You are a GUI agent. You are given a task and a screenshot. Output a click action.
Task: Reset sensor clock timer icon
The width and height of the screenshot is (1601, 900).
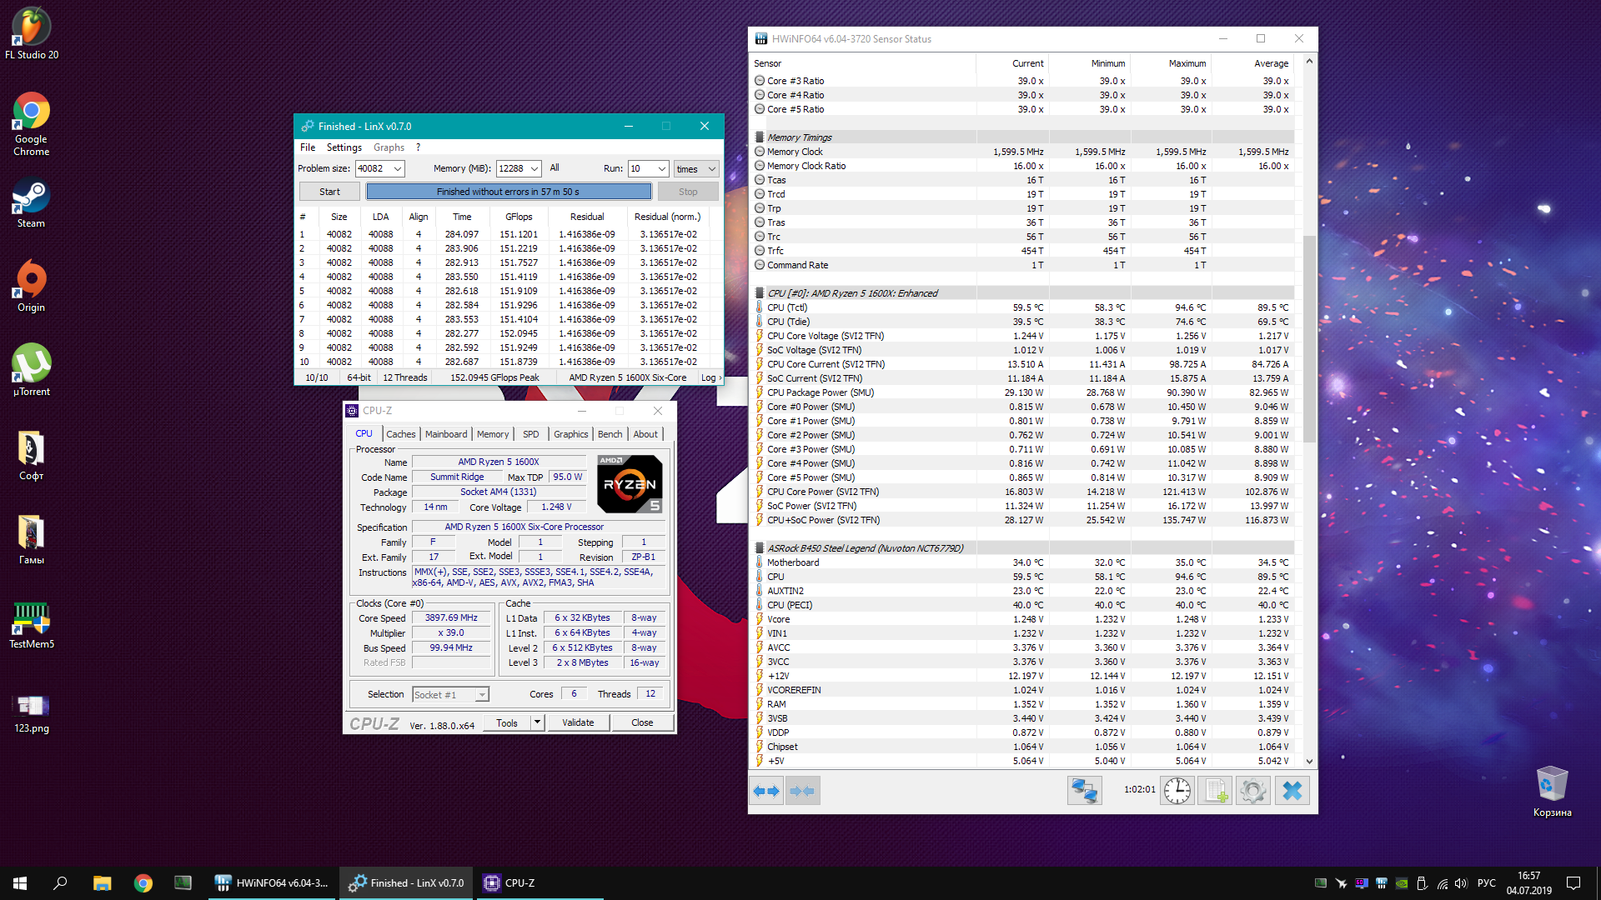point(1177,791)
